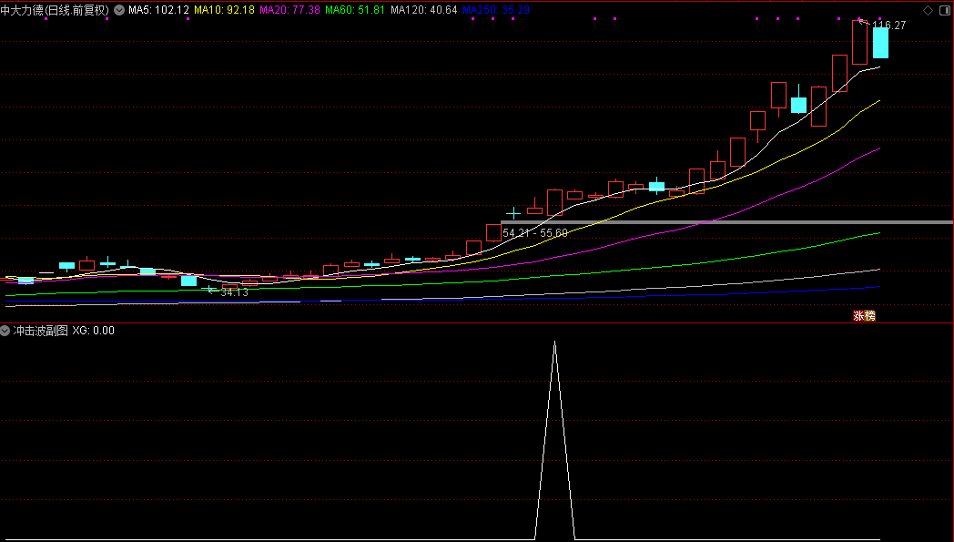Screen dimensions: 954x542
Task: Select the MA5: 102.12 label
Action: (x=158, y=10)
